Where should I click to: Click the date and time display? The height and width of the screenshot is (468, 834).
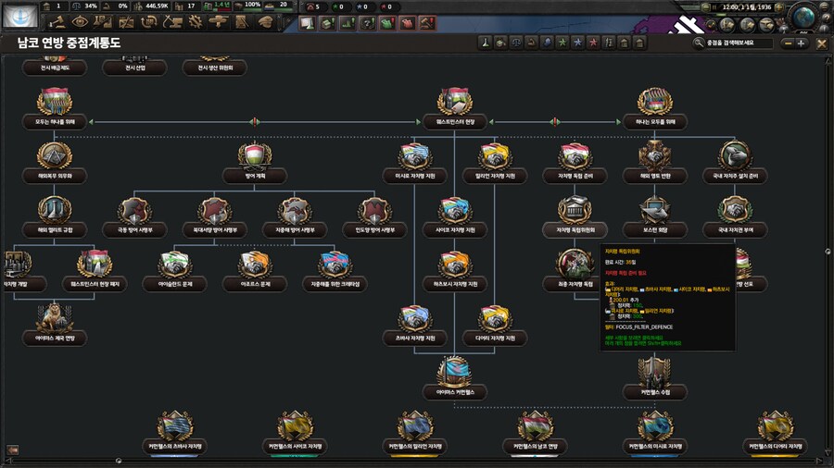click(x=747, y=6)
